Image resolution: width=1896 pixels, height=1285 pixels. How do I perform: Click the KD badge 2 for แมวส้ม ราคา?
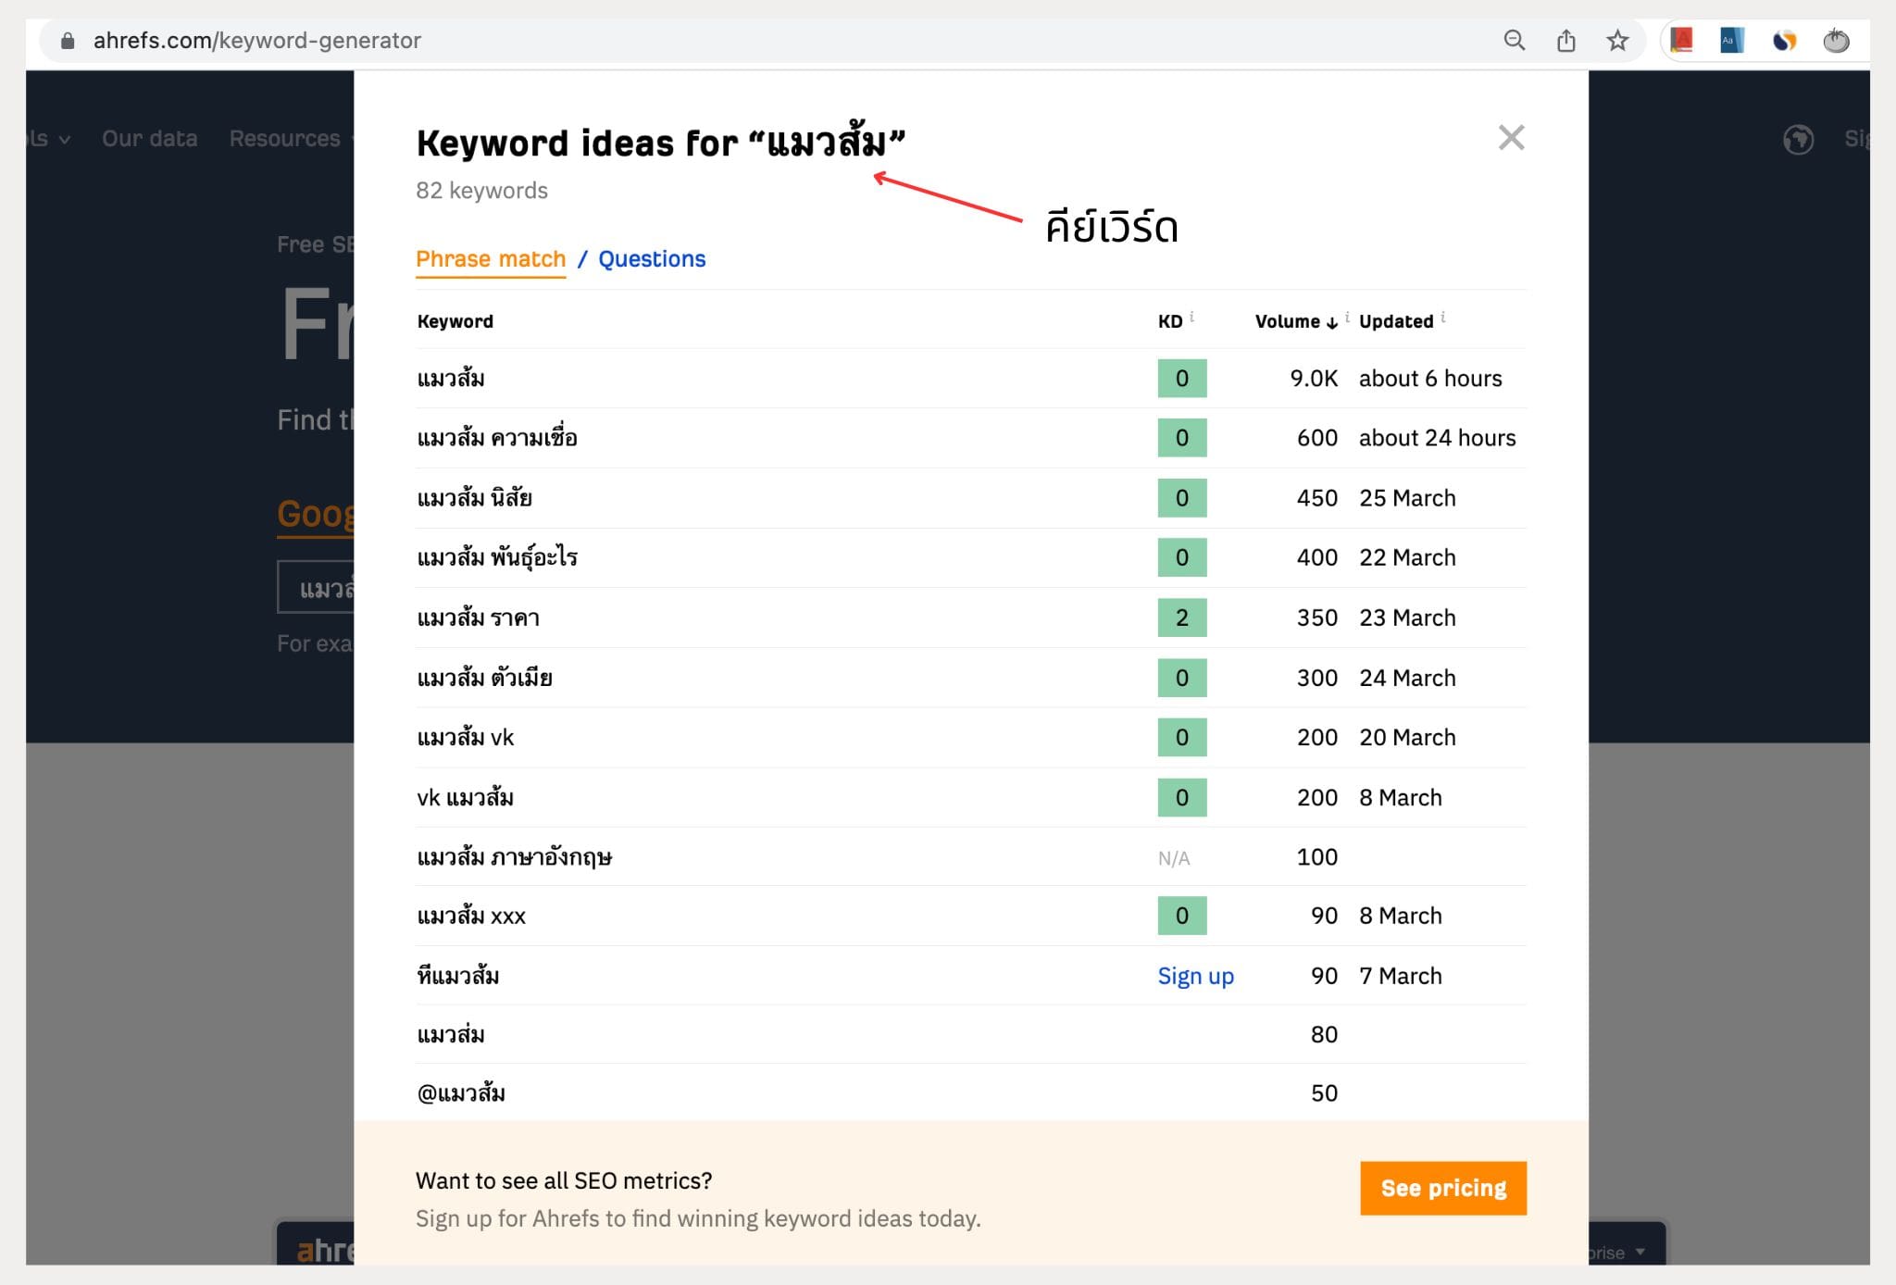click(1181, 618)
